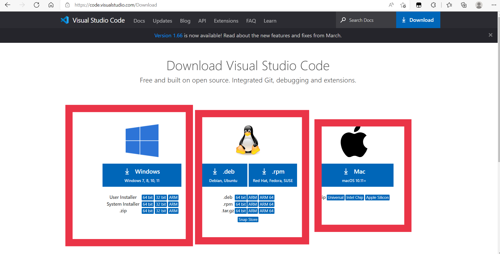Click the Windows logo image
The height and width of the screenshot is (254, 500).
coord(142,141)
